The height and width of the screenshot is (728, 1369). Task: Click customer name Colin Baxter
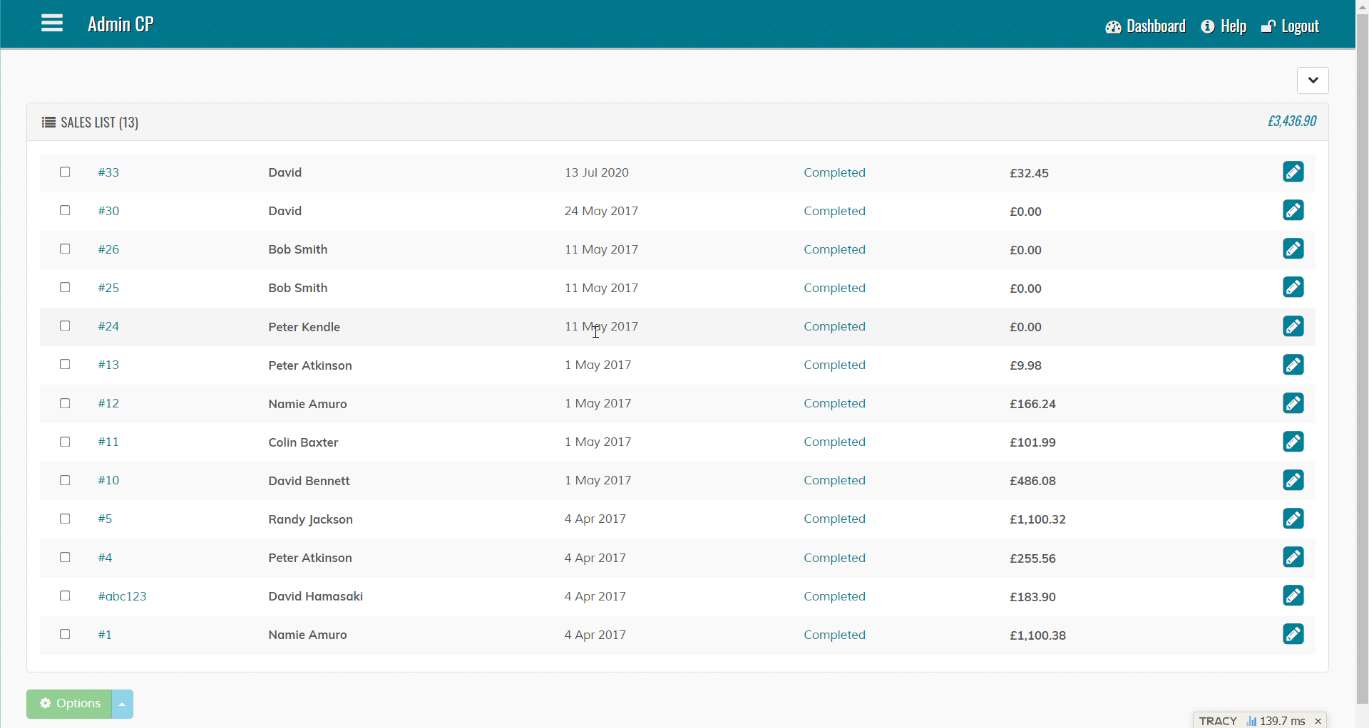click(x=303, y=442)
